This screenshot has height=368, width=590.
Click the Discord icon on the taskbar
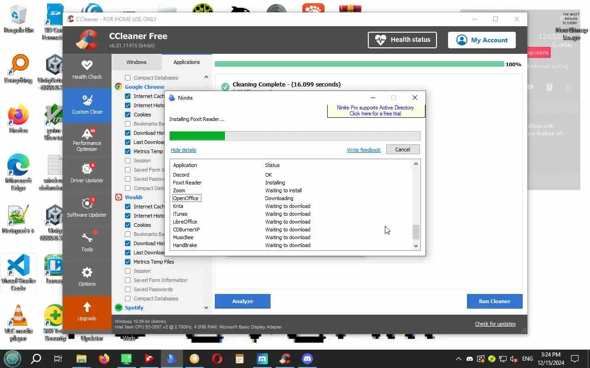coord(307,359)
